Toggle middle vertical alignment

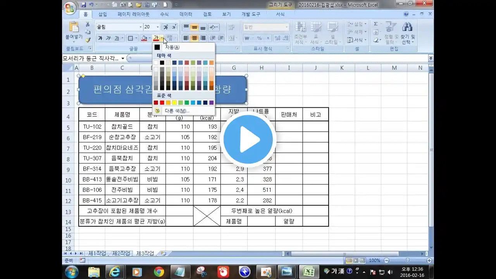click(195, 27)
